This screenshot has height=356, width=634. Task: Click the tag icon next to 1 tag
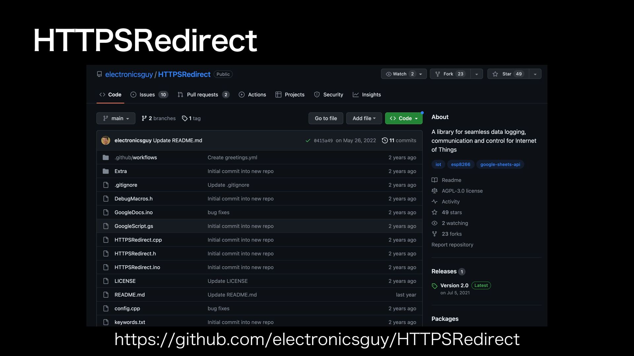point(185,118)
